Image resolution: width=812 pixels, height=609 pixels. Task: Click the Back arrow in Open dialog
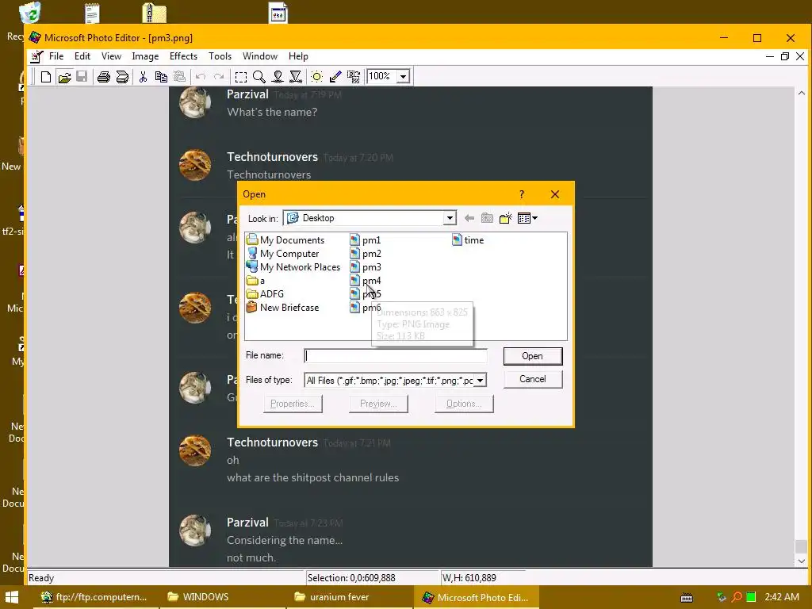(469, 219)
